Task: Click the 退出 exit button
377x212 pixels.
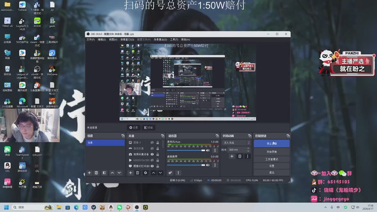Action: [272, 172]
